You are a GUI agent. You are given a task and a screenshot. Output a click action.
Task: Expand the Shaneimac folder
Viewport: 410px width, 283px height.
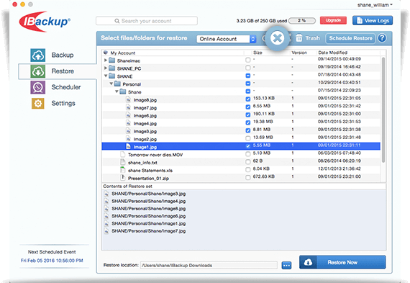tap(105, 60)
